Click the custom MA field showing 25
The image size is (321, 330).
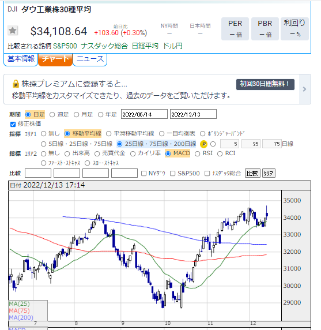[251, 144]
